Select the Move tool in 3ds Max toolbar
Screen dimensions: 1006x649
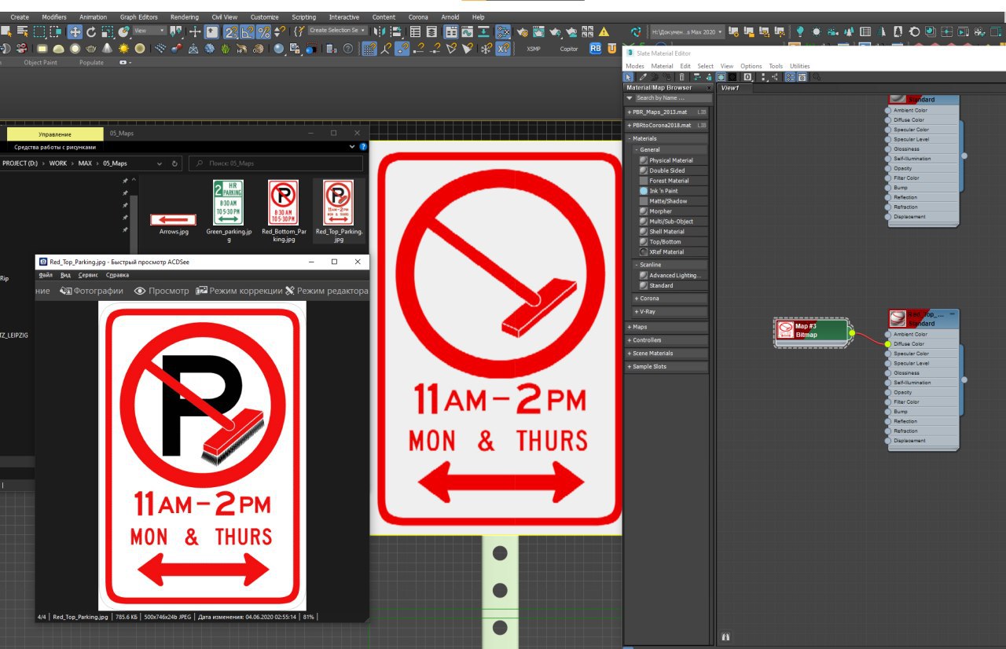tap(75, 31)
